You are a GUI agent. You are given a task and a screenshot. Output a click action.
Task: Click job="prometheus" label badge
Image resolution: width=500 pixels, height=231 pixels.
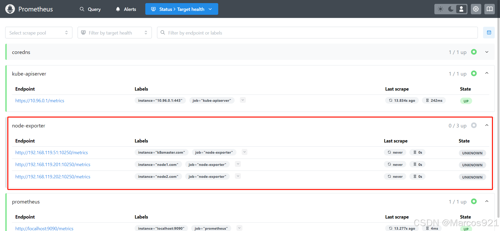(x=211, y=228)
